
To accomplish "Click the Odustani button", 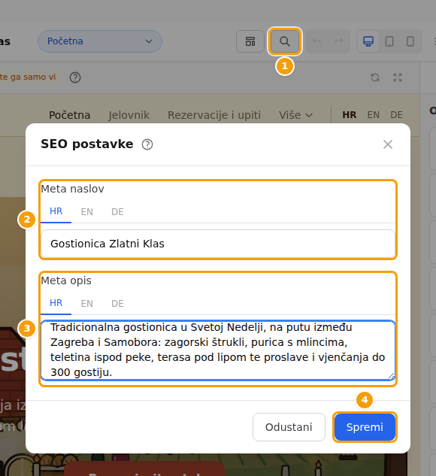I will (289, 427).
